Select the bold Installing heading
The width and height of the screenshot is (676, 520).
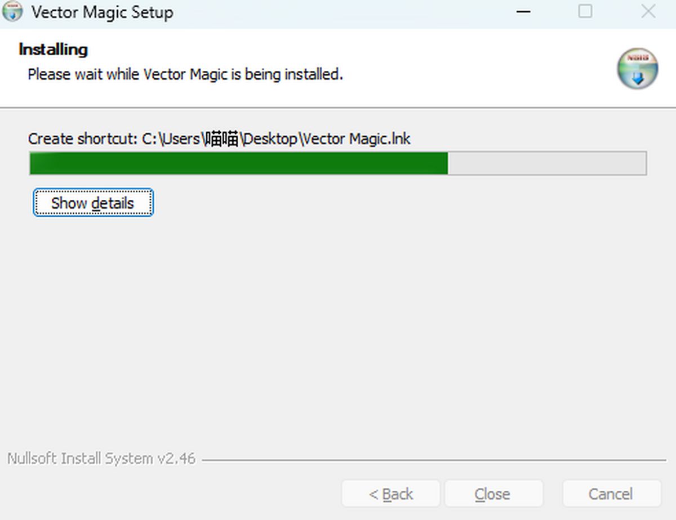(54, 50)
